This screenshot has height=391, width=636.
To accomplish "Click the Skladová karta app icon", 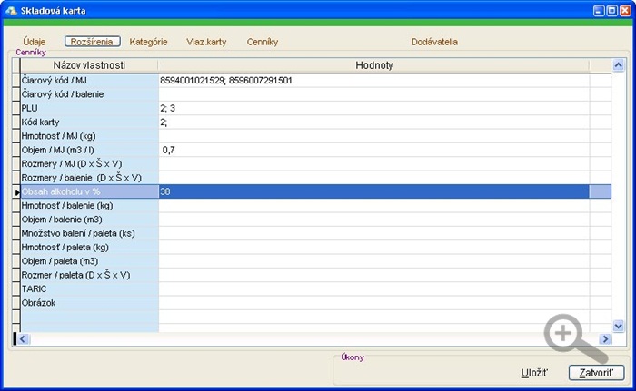I will click(11, 10).
